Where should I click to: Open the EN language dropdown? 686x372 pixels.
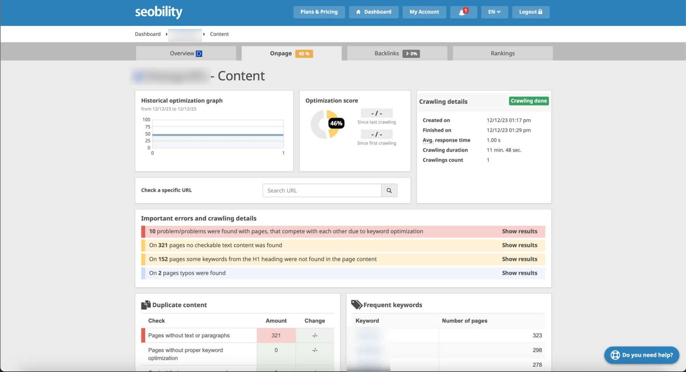tap(494, 12)
